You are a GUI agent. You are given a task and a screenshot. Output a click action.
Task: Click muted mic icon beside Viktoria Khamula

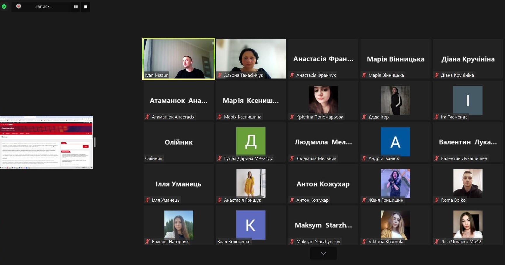(364, 242)
